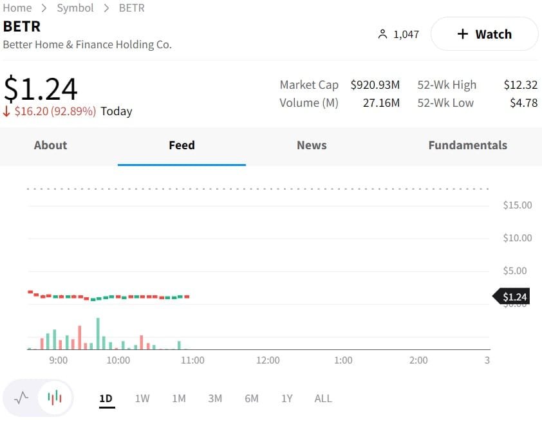
Task: Choose the 1Y chart timeframe
Action: coord(287,398)
